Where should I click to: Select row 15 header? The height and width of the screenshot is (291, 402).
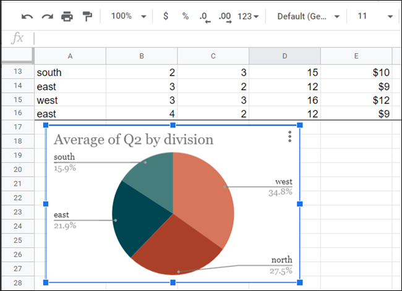click(x=18, y=99)
